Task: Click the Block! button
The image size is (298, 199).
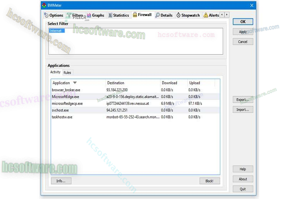Action: (209, 181)
